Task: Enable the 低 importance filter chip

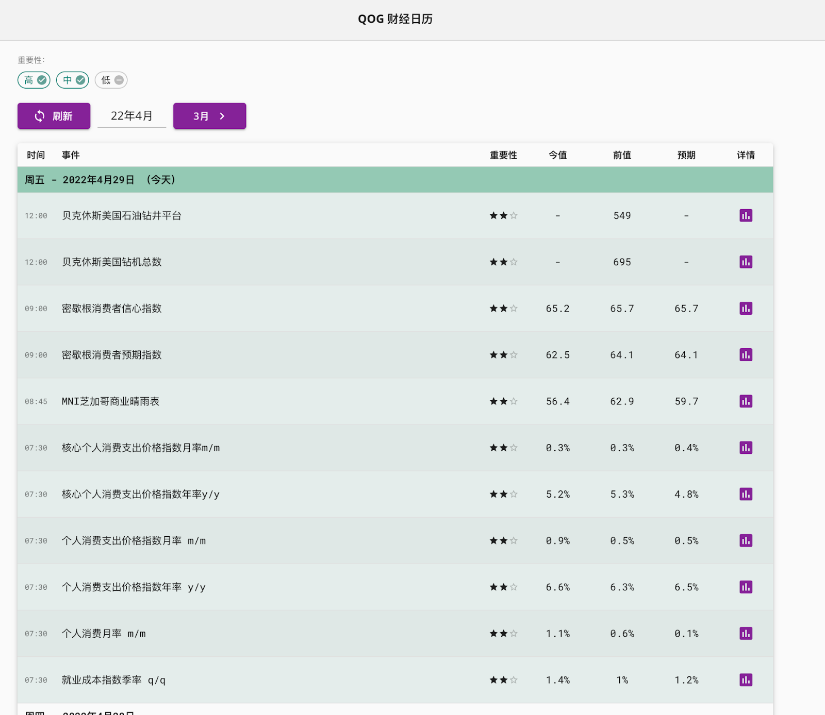Action: (x=111, y=80)
